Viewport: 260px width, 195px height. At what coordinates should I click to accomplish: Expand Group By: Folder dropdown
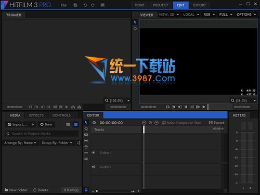pos(57,143)
